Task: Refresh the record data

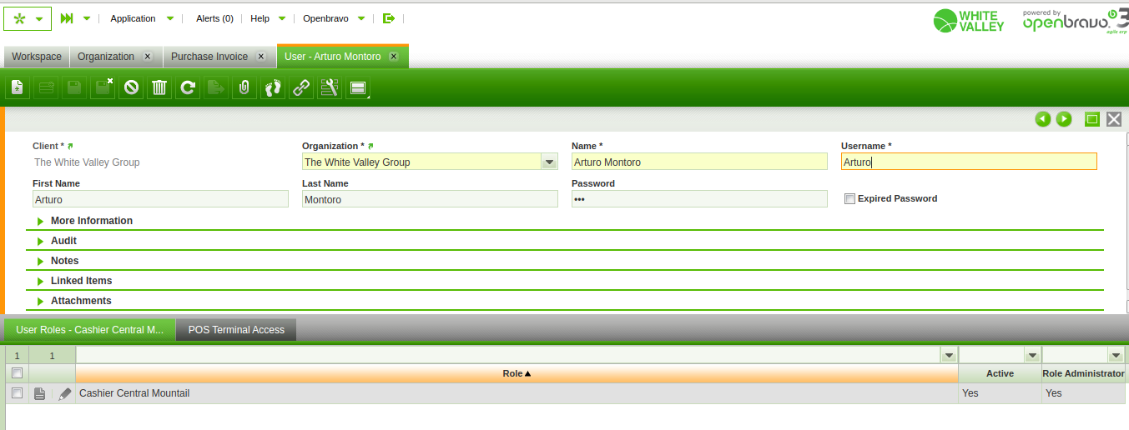Action: coord(188,87)
